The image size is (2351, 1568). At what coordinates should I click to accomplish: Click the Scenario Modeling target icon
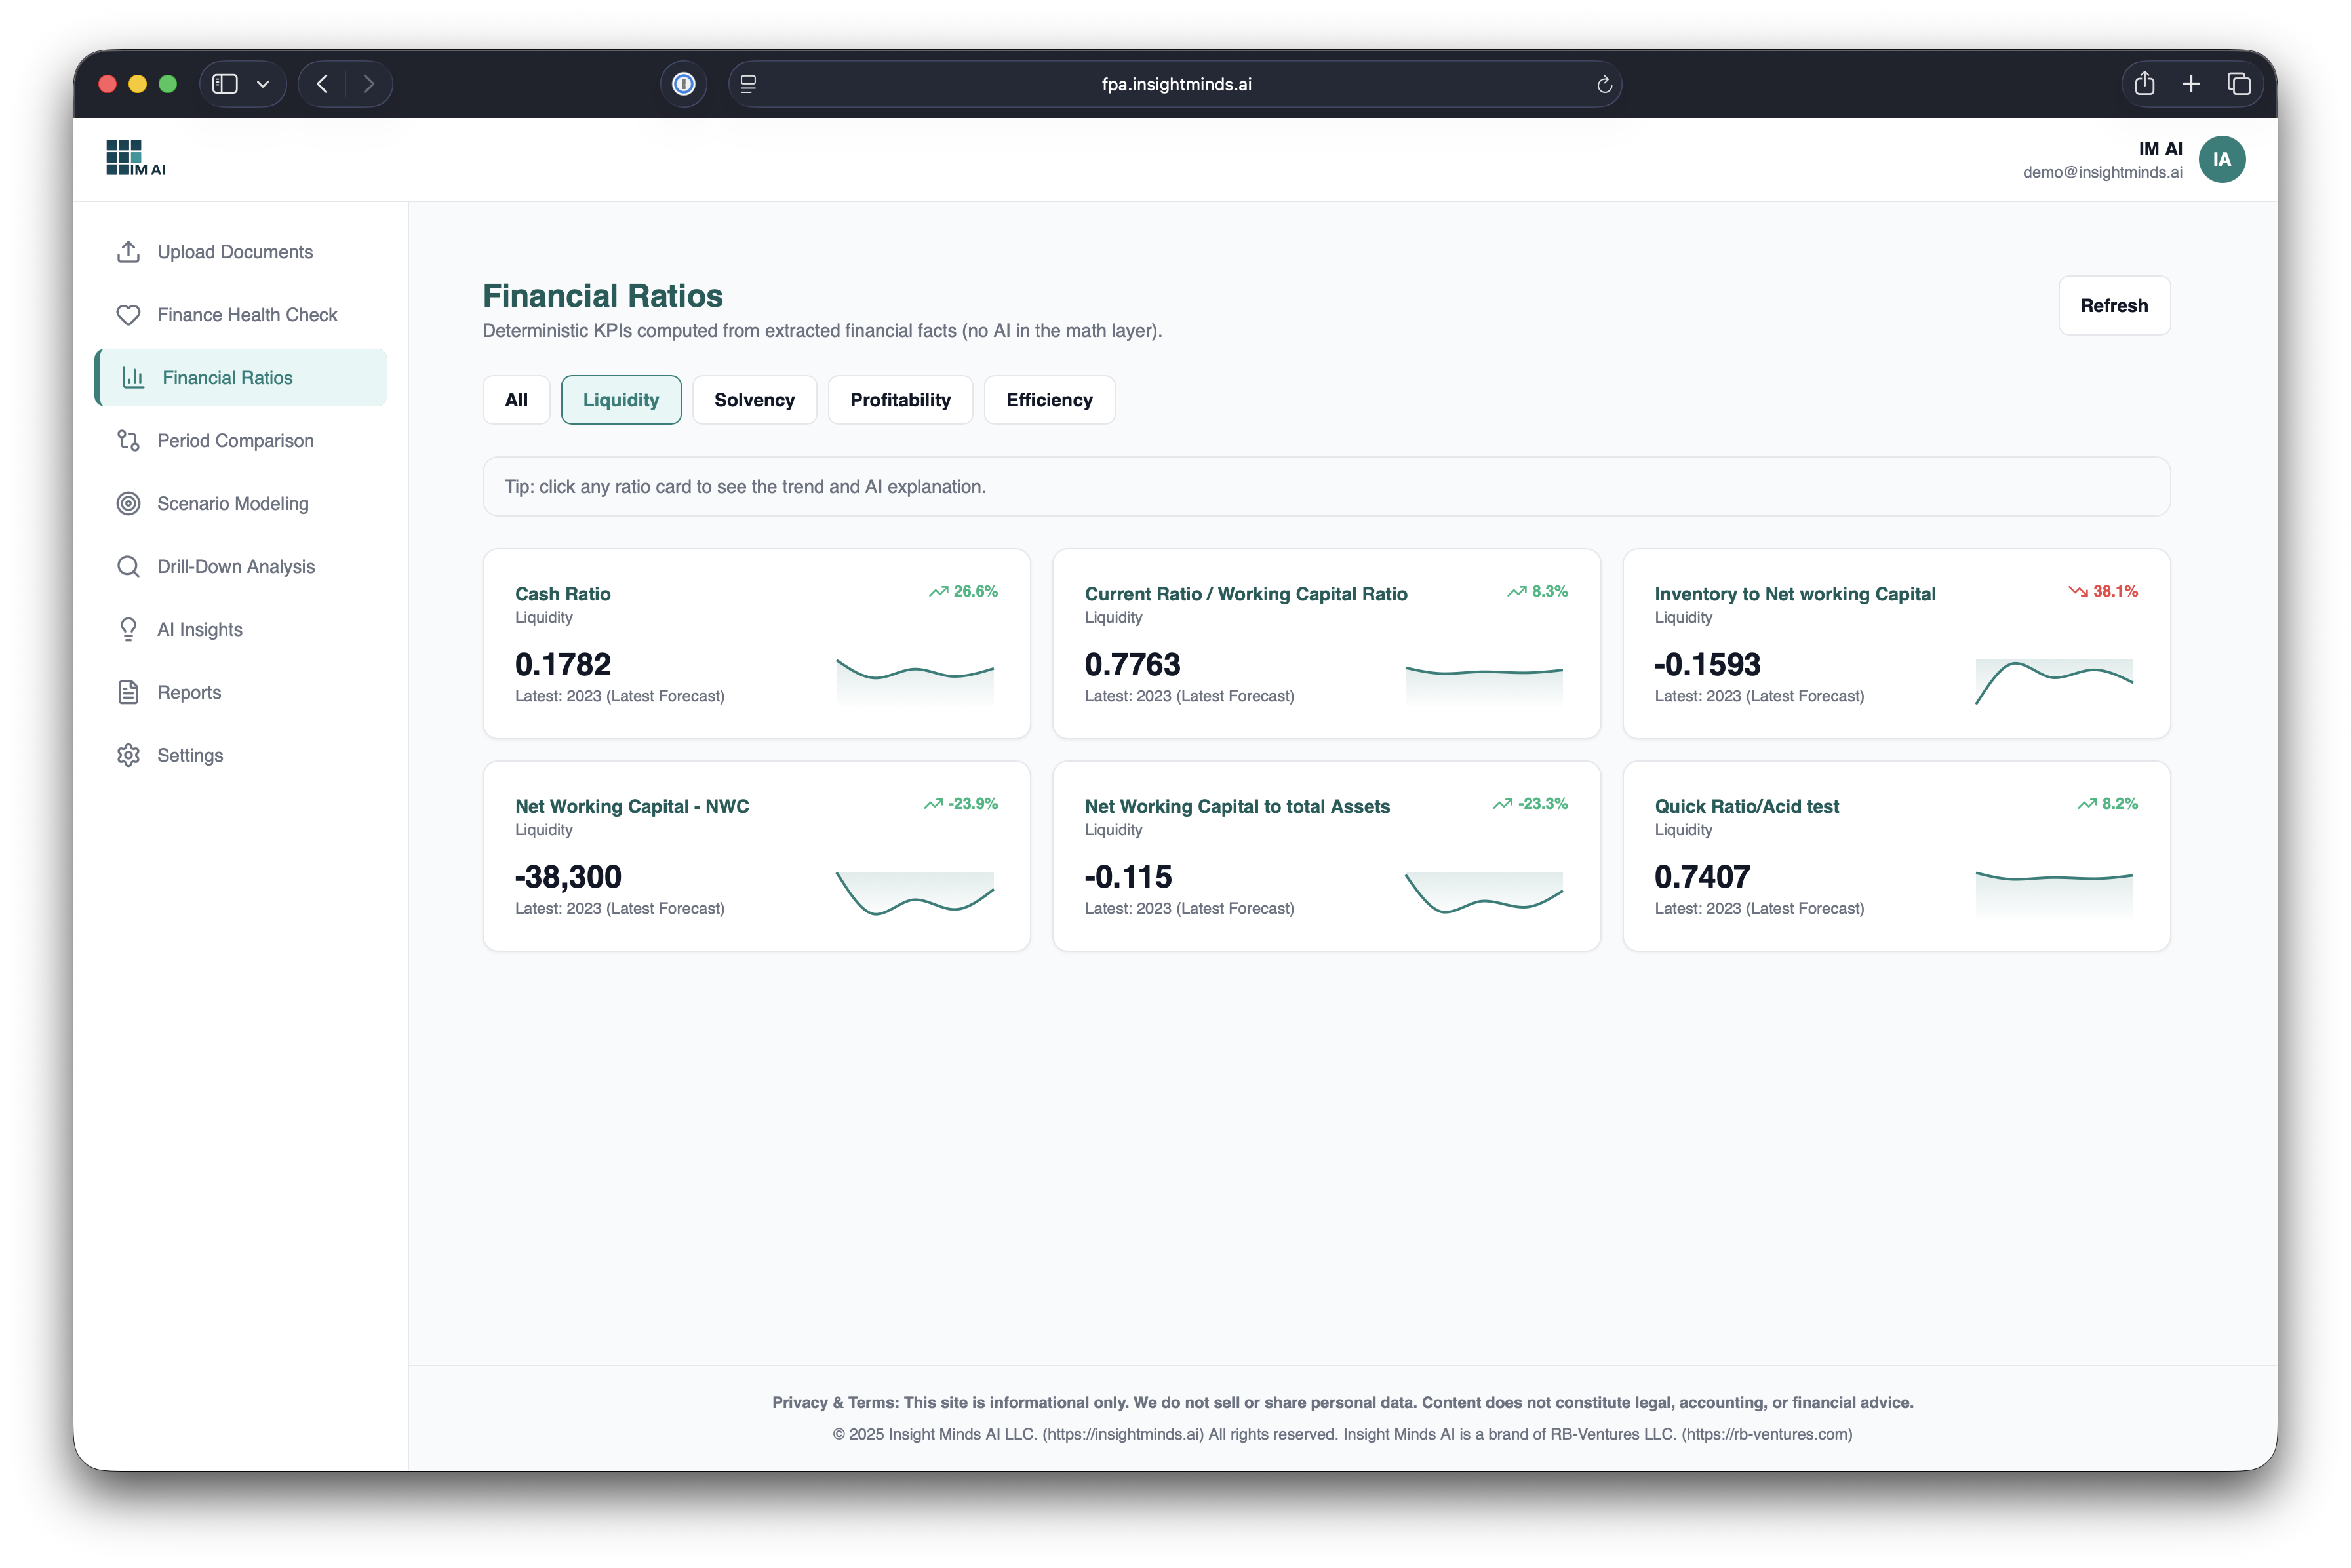(x=128, y=504)
